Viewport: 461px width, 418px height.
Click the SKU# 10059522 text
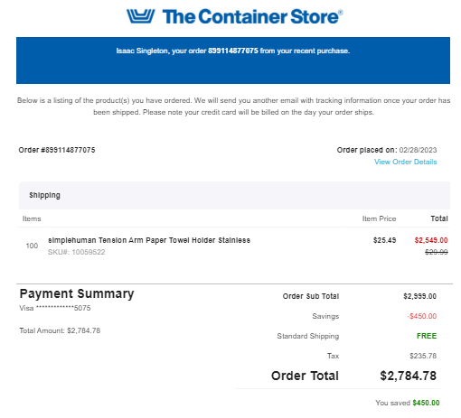coord(77,252)
